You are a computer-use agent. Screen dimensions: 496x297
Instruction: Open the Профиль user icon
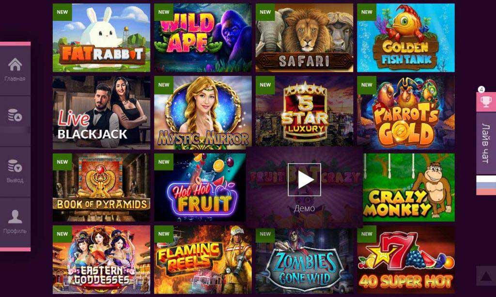point(15,217)
